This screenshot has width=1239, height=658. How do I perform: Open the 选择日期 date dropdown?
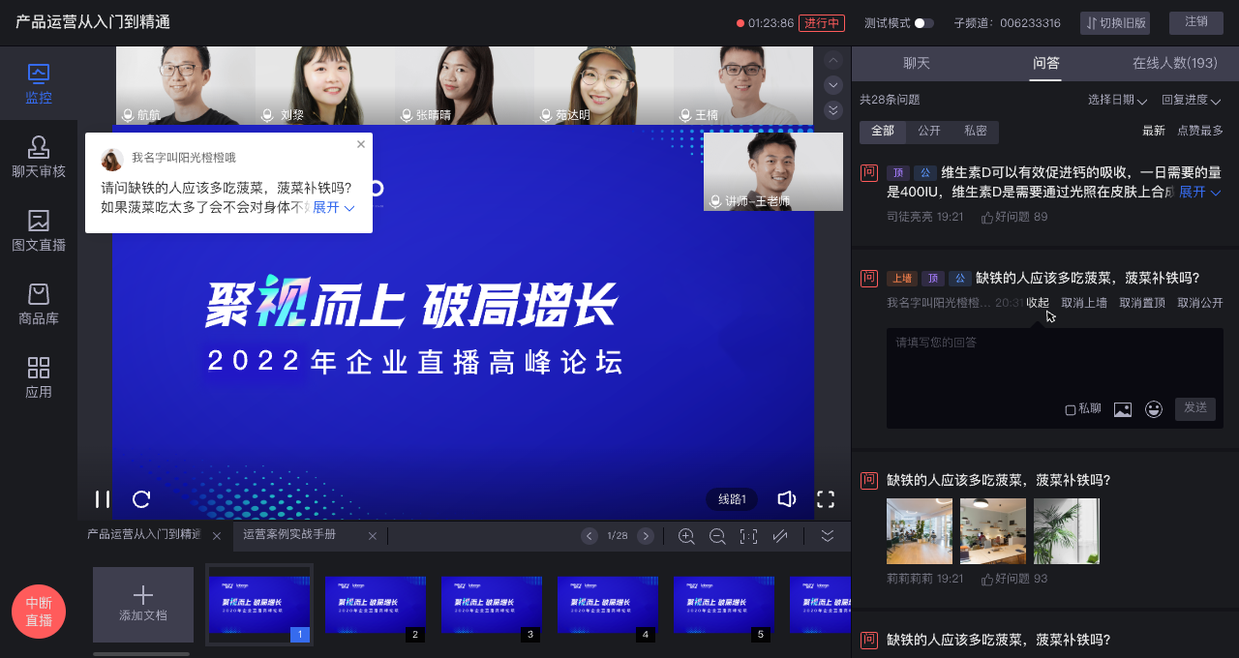coord(1117,101)
